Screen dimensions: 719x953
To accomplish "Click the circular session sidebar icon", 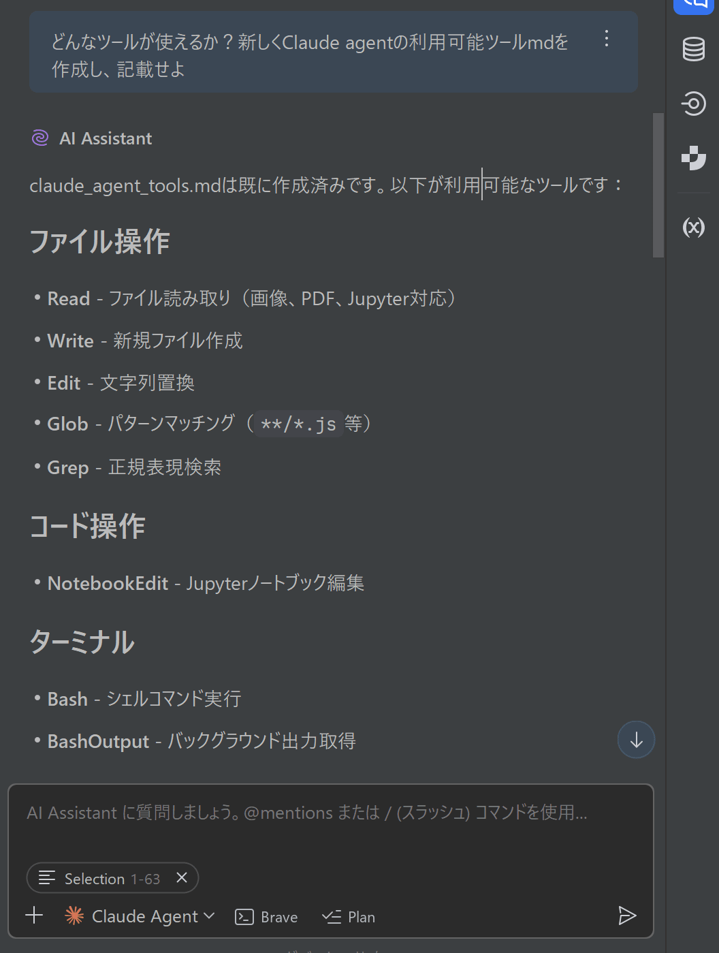I will (x=693, y=104).
